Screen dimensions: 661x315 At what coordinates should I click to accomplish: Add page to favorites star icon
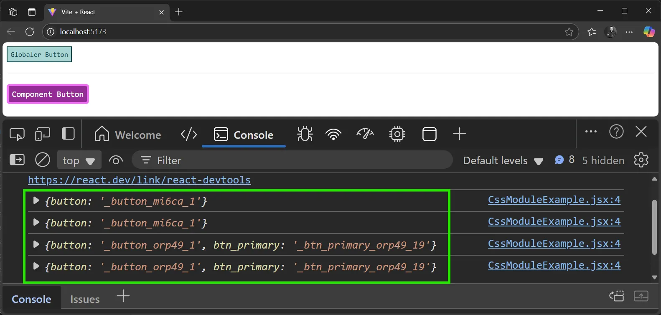569,32
